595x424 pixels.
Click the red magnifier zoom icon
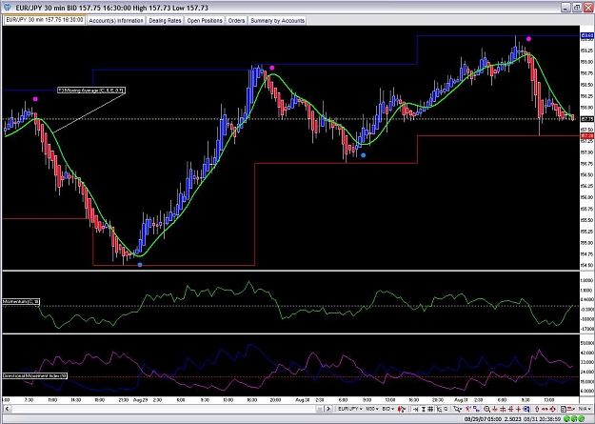pos(486,409)
